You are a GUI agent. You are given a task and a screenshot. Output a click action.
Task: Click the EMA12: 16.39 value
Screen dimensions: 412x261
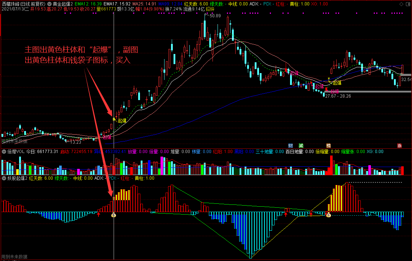[88, 4]
